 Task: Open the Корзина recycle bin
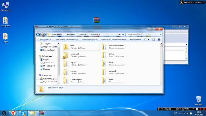click(199, 101)
